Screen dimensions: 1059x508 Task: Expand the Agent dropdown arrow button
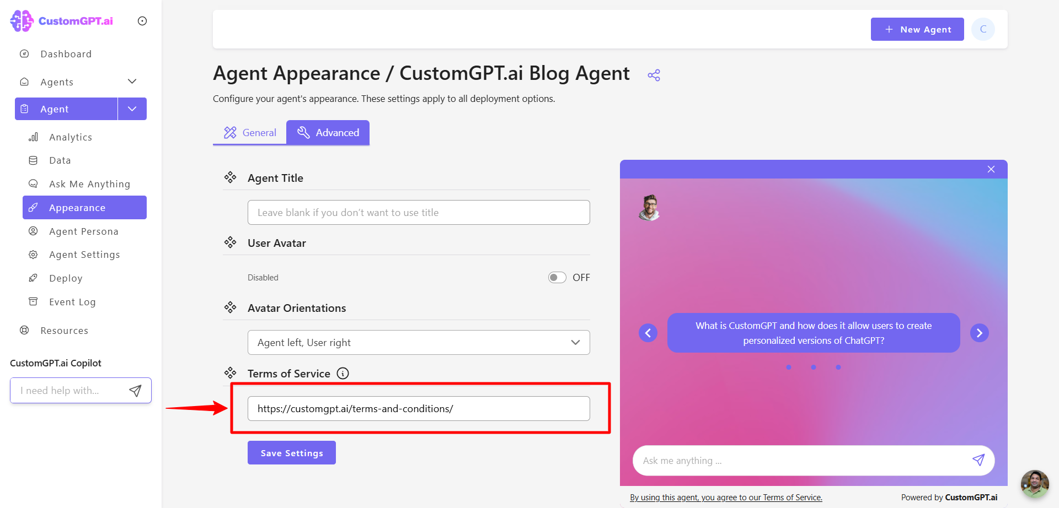click(132, 109)
